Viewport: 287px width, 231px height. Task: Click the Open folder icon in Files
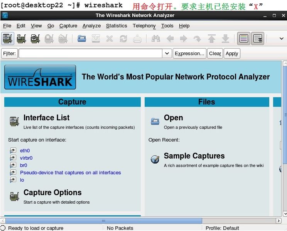click(x=155, y=121)
